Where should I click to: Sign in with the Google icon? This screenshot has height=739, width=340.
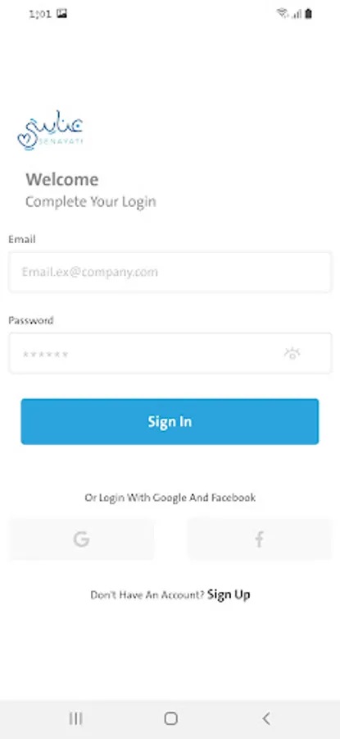coord(81,539)
